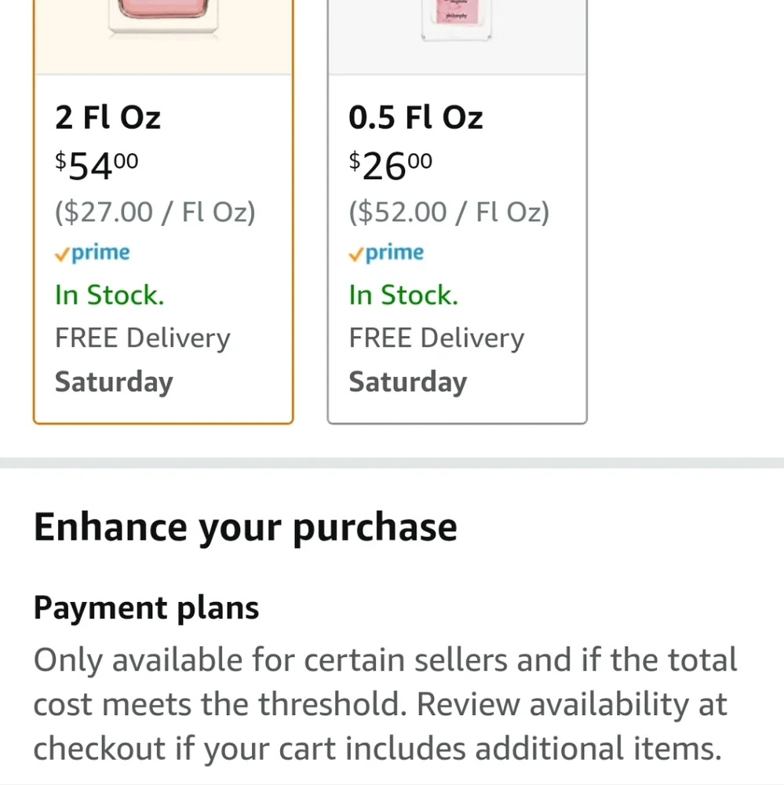Select the 0.5 Fl Oz size option
The image size is (784, 785).
click(457, 212)
